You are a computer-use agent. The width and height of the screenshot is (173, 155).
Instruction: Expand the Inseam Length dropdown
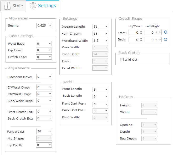pyautogui.click(x=106, y=27)
